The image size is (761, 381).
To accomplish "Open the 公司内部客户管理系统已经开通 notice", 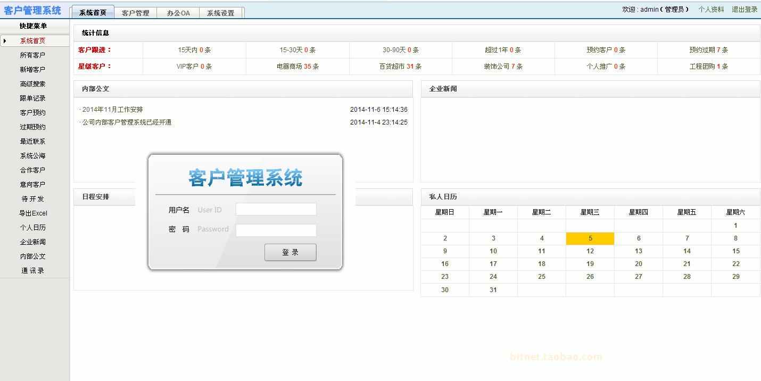I will (127, 122).
